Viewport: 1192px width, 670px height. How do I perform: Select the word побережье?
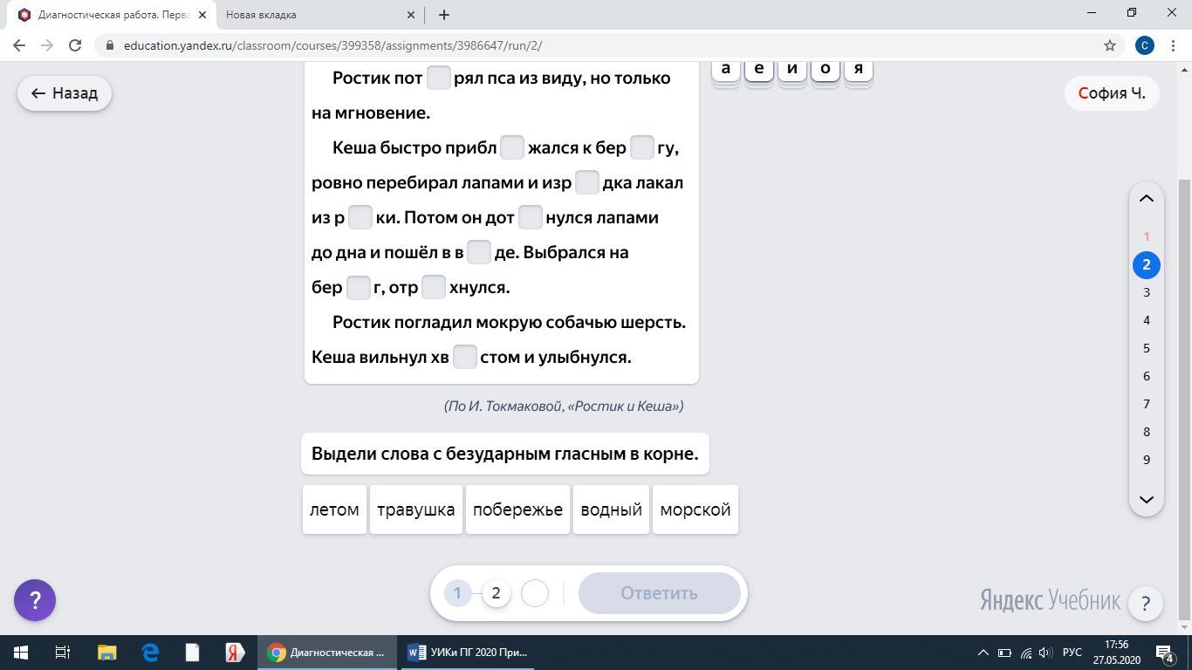pos(517,509)
